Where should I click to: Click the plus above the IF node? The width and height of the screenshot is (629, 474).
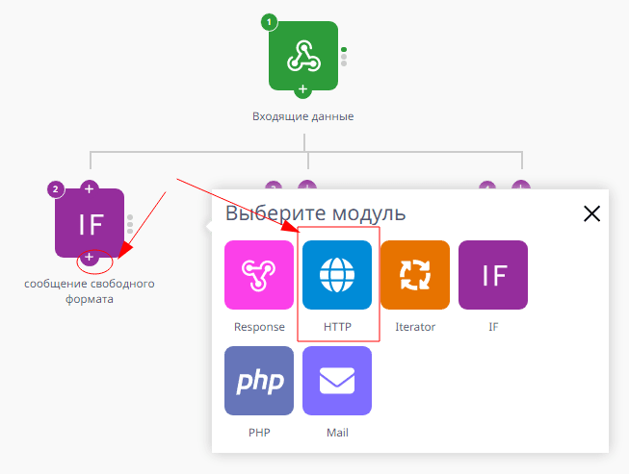point(89,187)
